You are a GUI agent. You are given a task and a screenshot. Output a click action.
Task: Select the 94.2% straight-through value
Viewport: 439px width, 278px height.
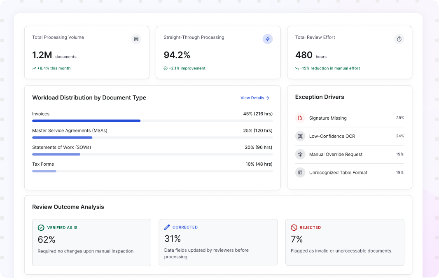point(177,55)
